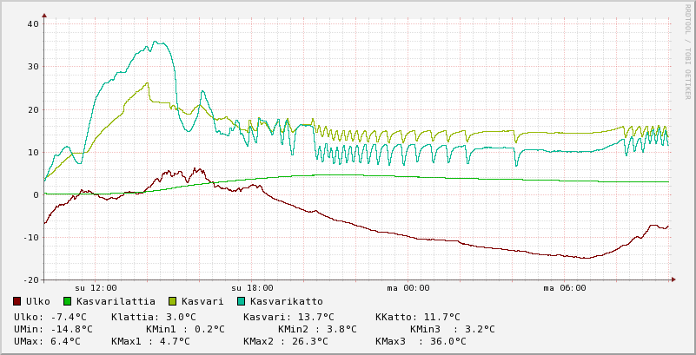Click the 'ma 00:00' time axis label
The height and width of the screenshot is (355, 696).
click(408, 288)
